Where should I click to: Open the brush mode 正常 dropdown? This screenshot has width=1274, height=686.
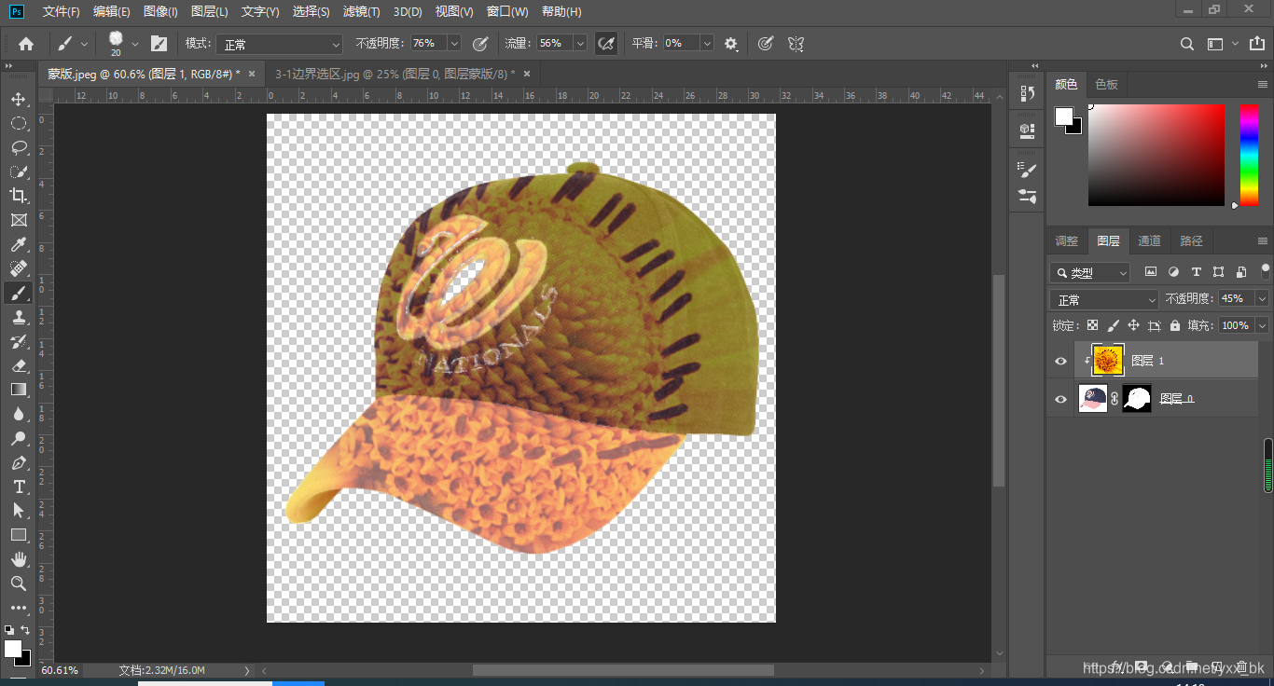(280, 44)
